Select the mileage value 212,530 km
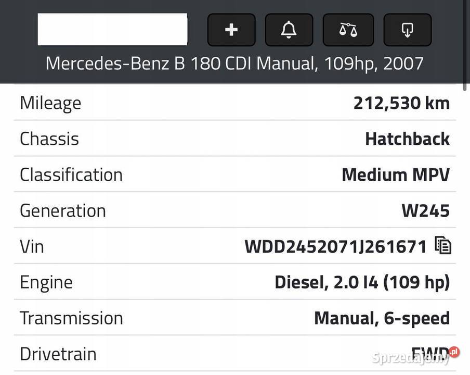 point(402,103)
